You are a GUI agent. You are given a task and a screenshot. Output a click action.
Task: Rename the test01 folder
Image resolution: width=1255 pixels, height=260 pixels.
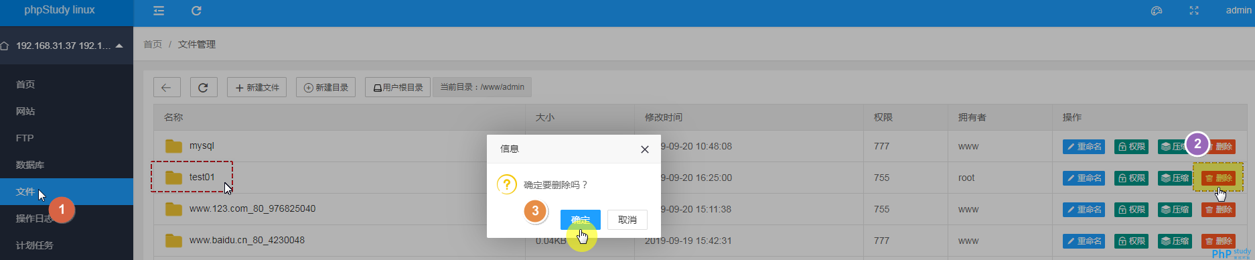(x=1084, y=178)
